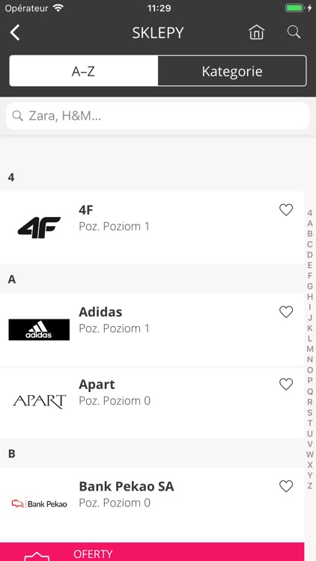Tap the back arrow icon

pos(15,33)
